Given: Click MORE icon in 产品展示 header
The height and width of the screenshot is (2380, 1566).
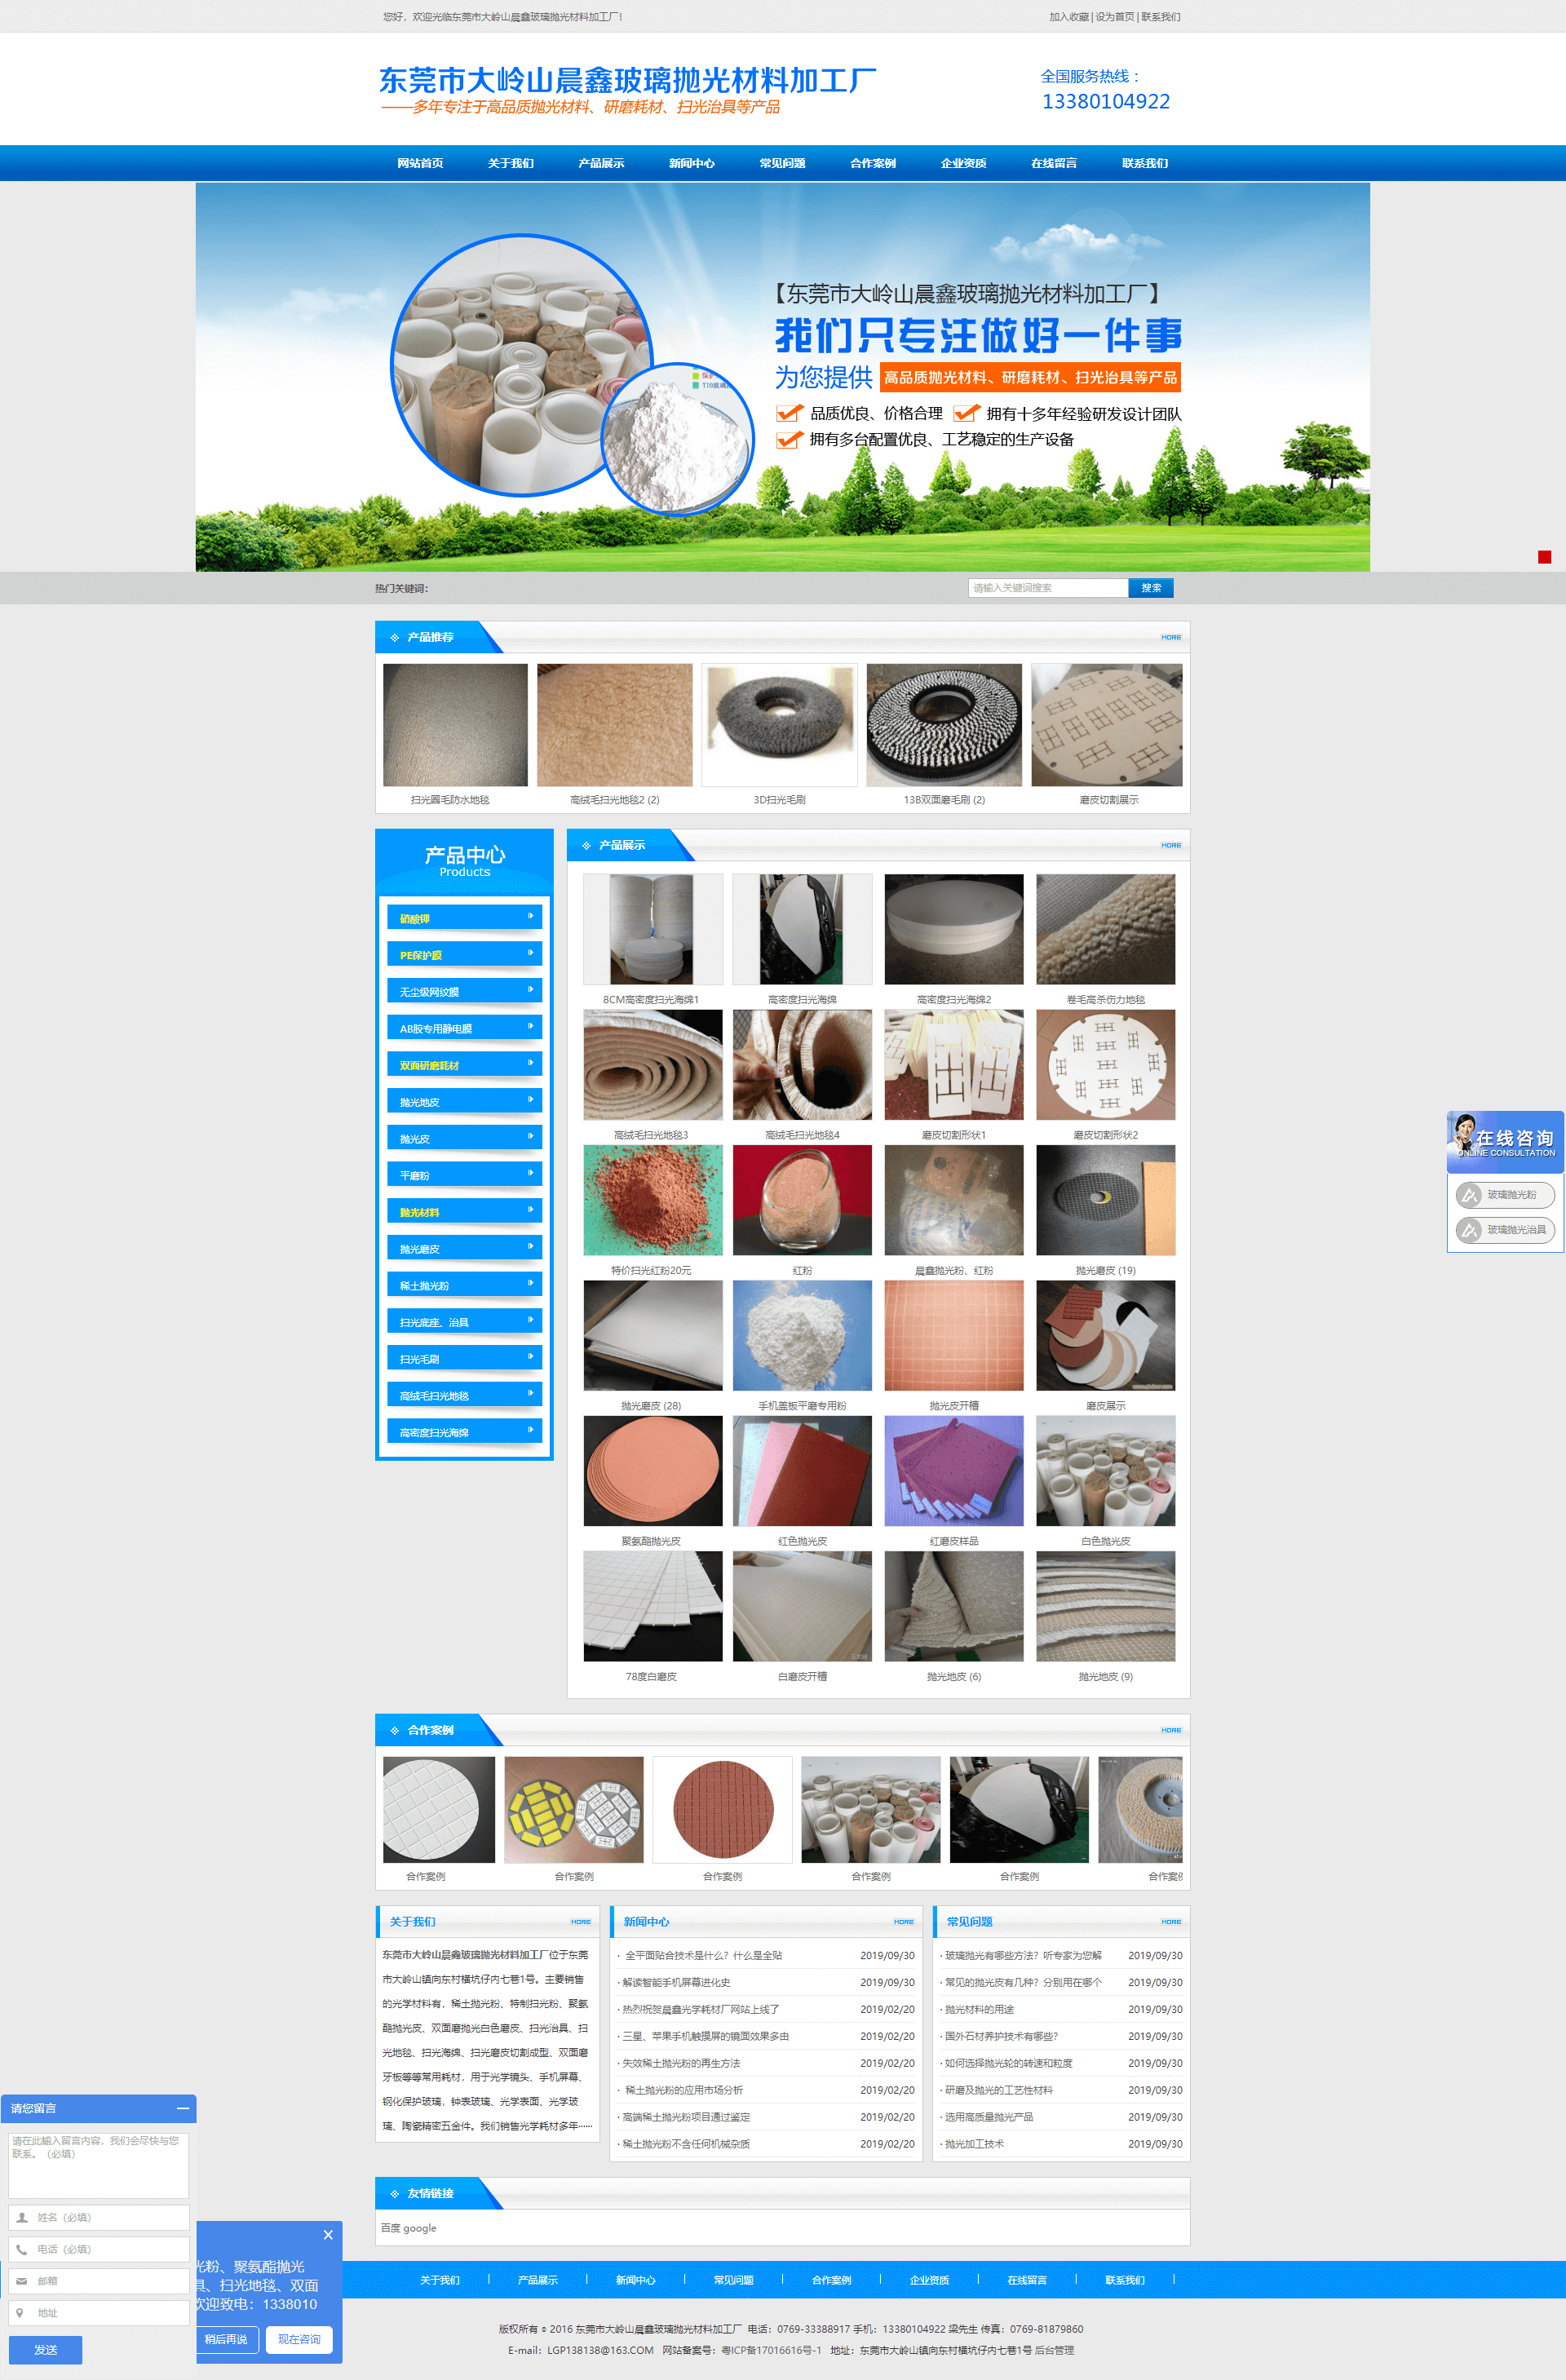Looking at the screenshot, I should [x=1171, y=845].
